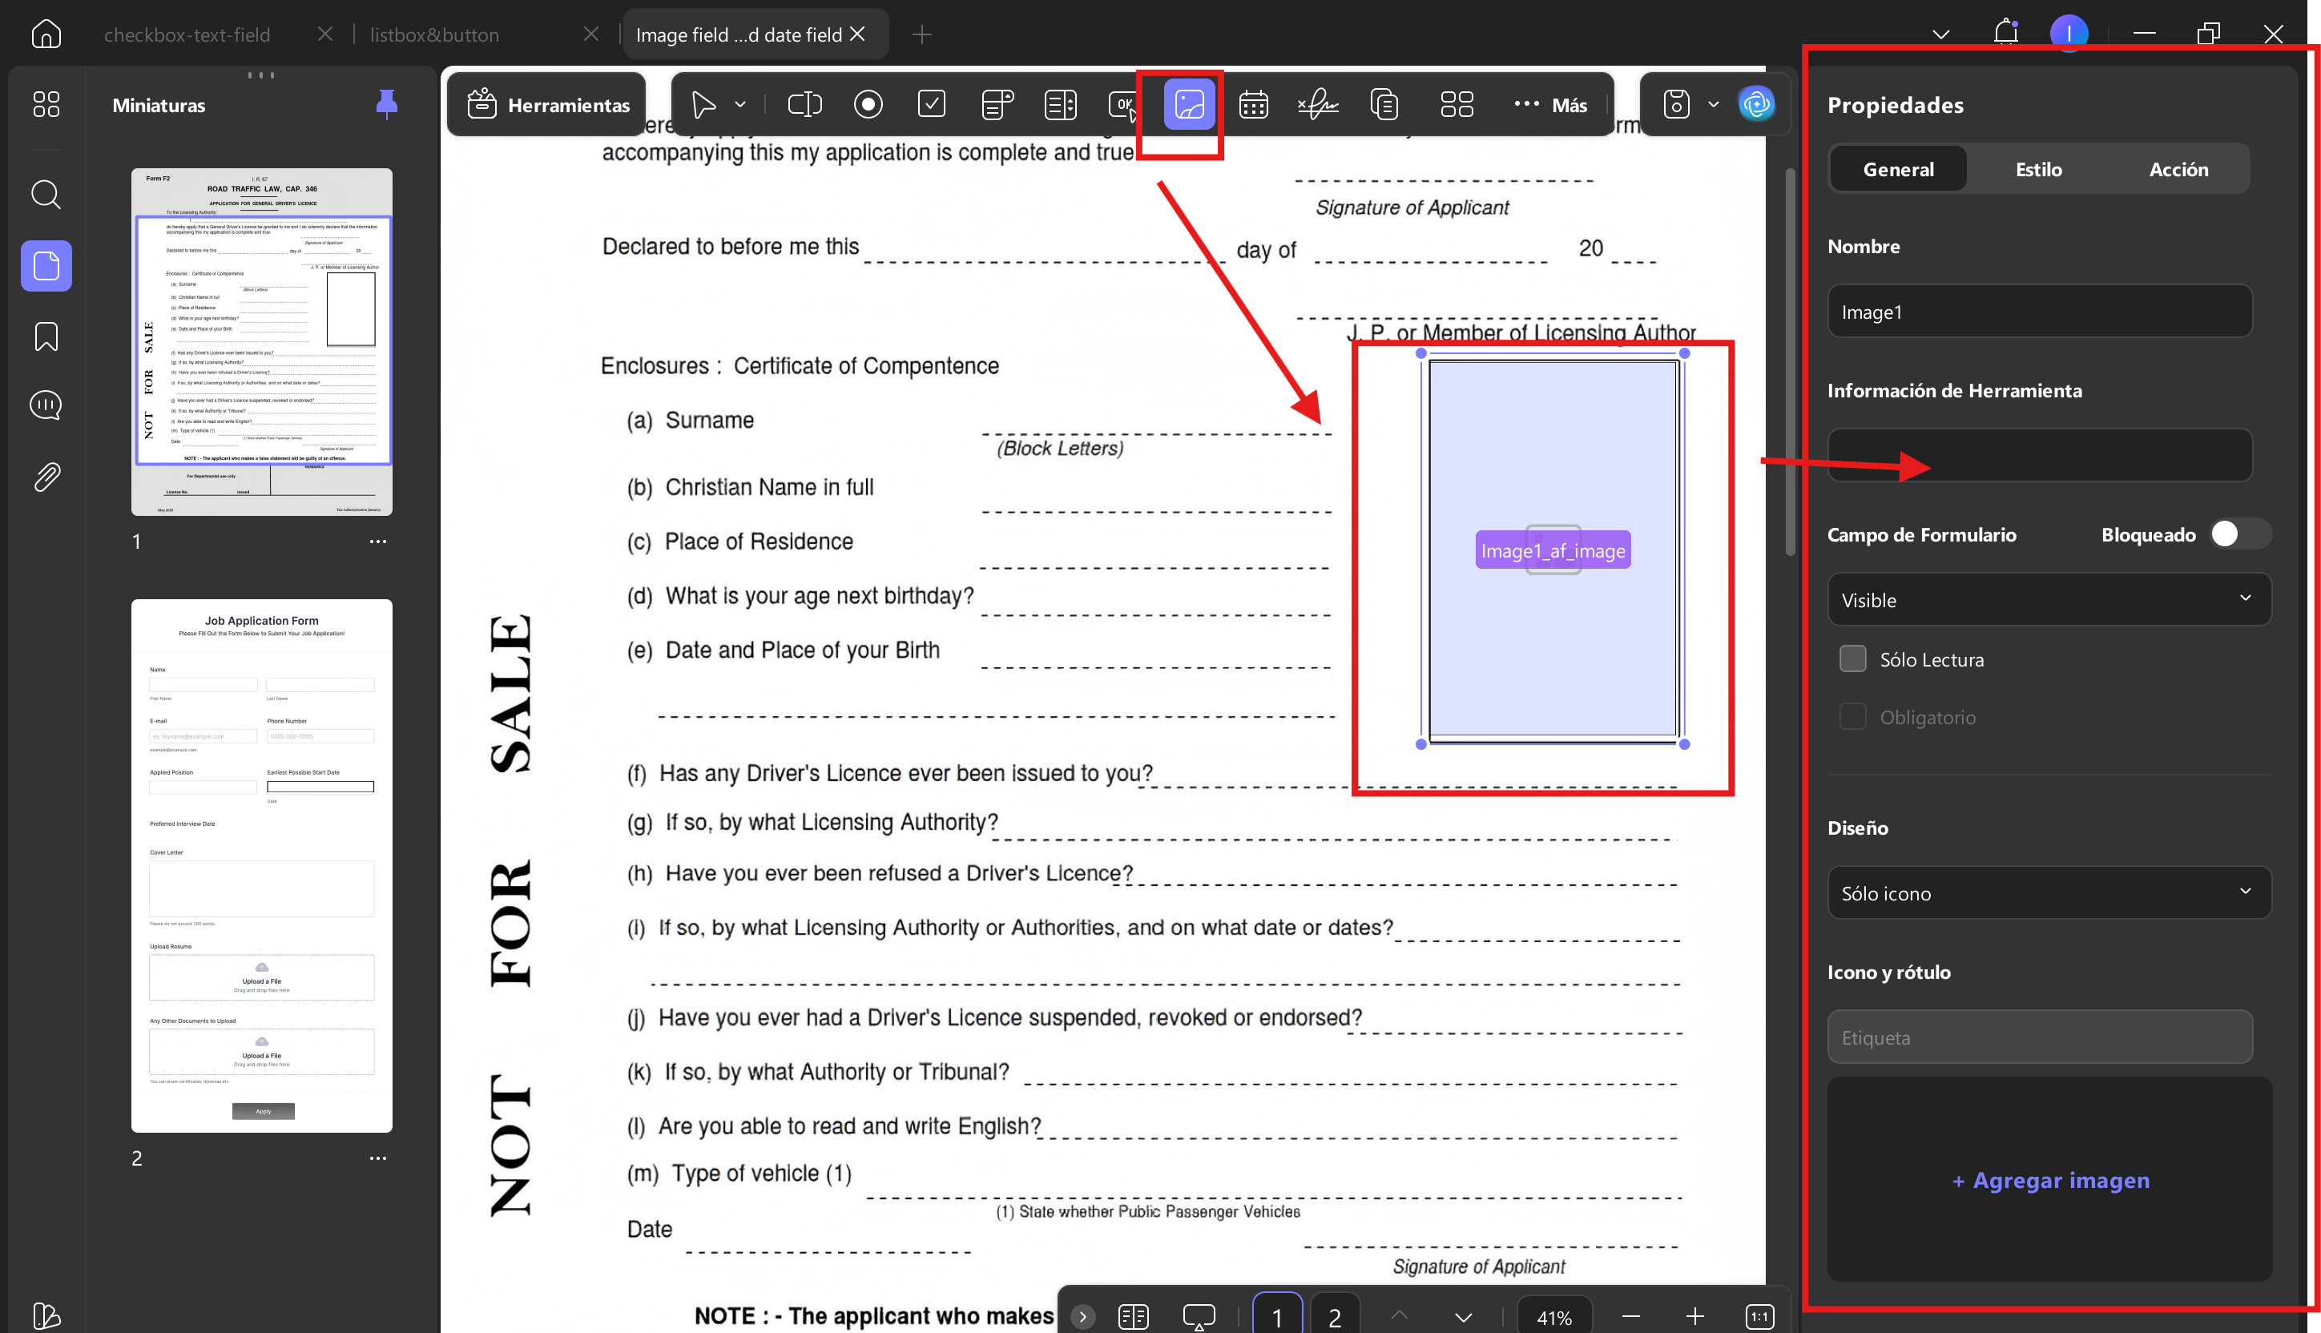Open the Visible visibility dropdown
Viewport: 2321px width, 1333px height.
(2048, 600)
